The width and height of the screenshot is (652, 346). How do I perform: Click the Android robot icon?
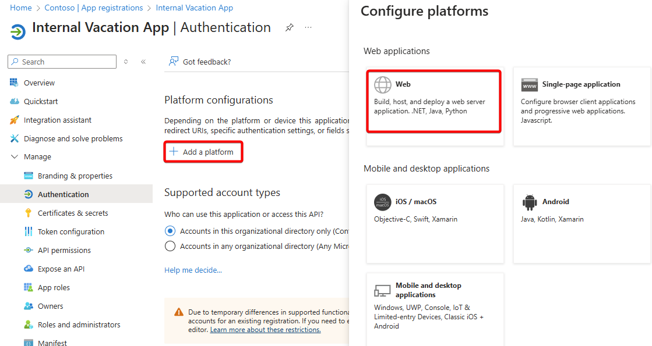(529, 202)
